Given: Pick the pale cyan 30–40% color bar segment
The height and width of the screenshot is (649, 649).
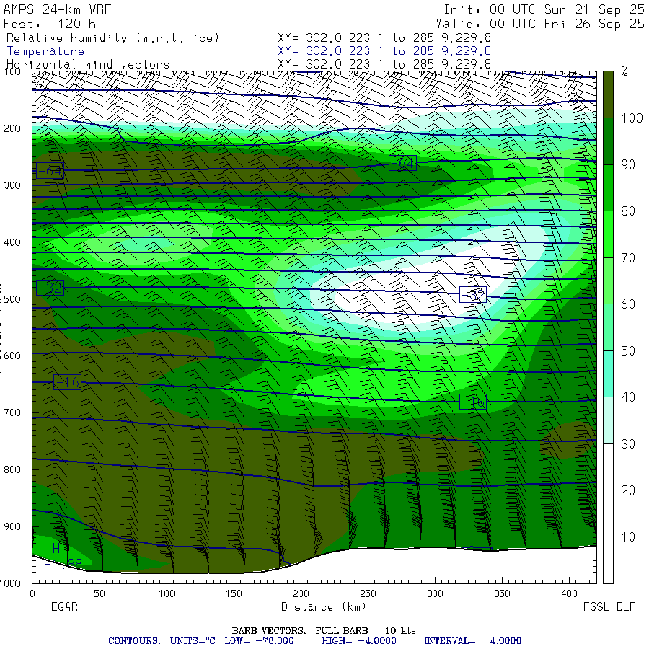Looking at the screenshot, I should [x=608, y=420].
